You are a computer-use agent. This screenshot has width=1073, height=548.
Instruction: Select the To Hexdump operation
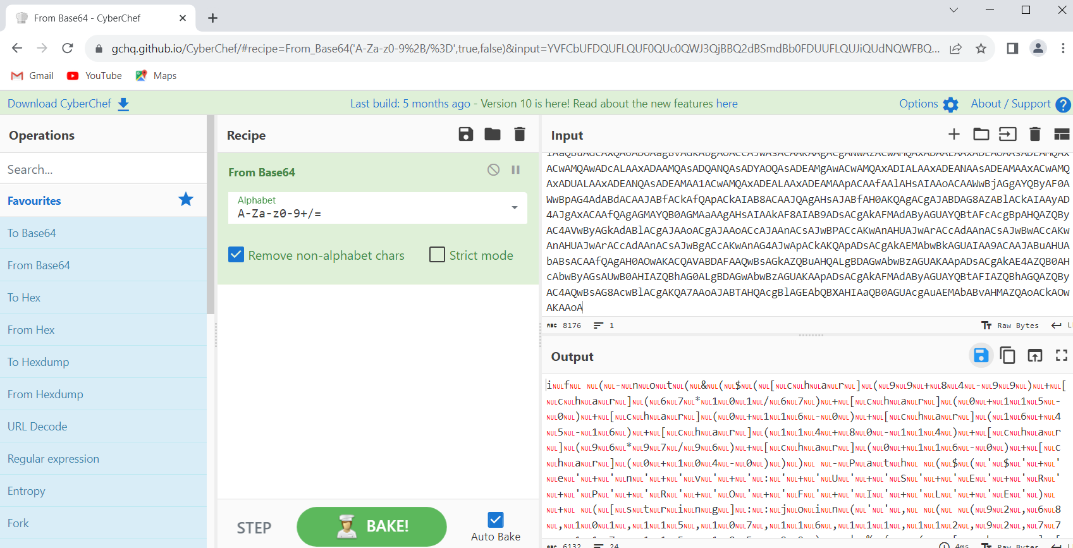103,362
